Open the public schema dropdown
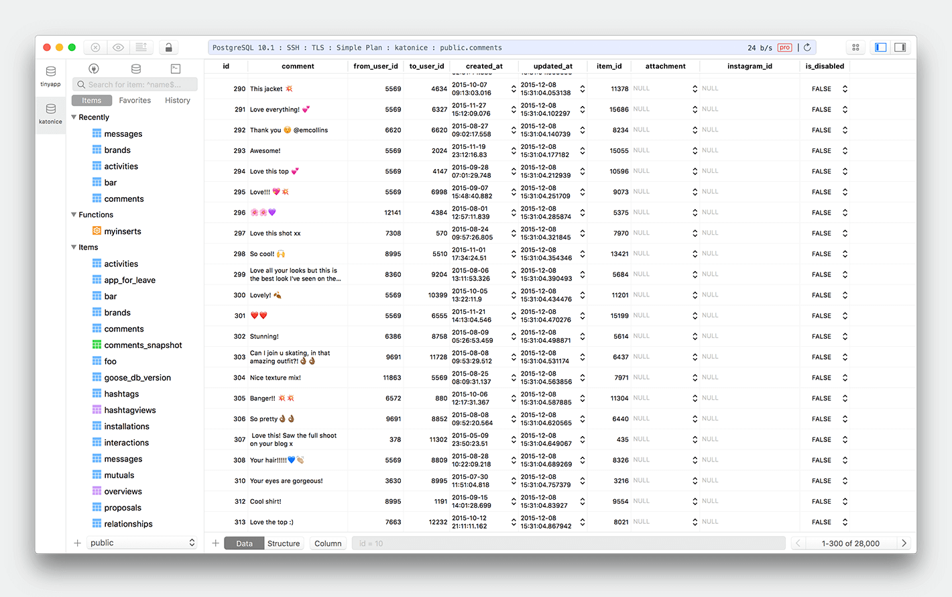 point(142,543)
